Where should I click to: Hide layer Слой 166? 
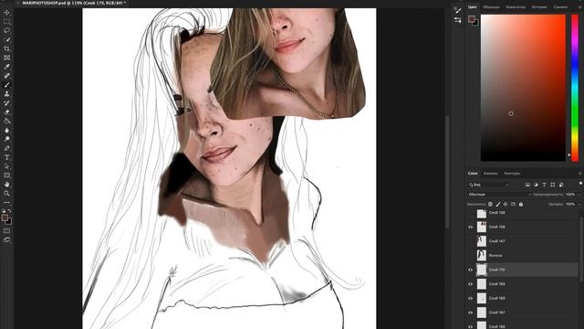click(471, 326)
